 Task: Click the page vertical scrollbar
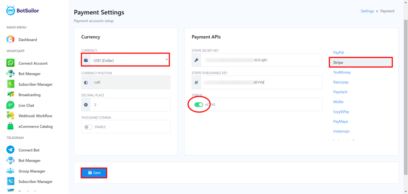406,97
